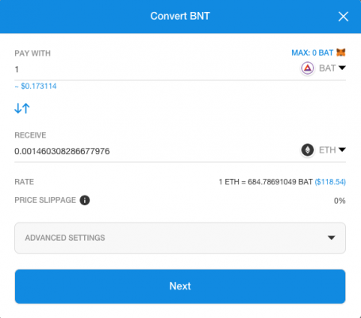Click the ETH token logo
Viewport: 361px width, 318px height.
pyautogui.click(x=308, y=150)
